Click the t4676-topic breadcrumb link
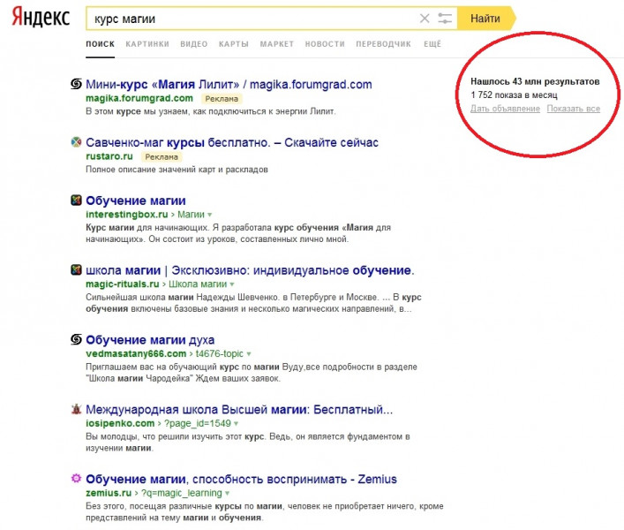 point(219,353)
